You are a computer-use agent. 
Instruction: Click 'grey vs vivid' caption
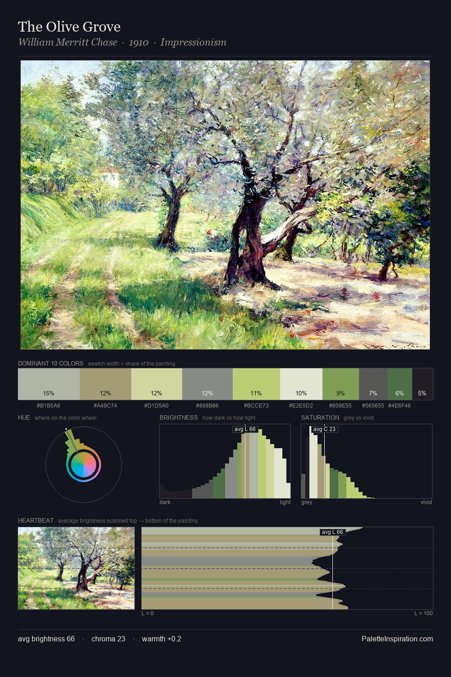[359, 418]
